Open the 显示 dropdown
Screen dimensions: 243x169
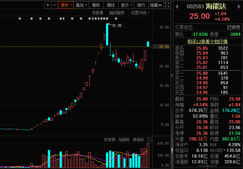[126, 5]
